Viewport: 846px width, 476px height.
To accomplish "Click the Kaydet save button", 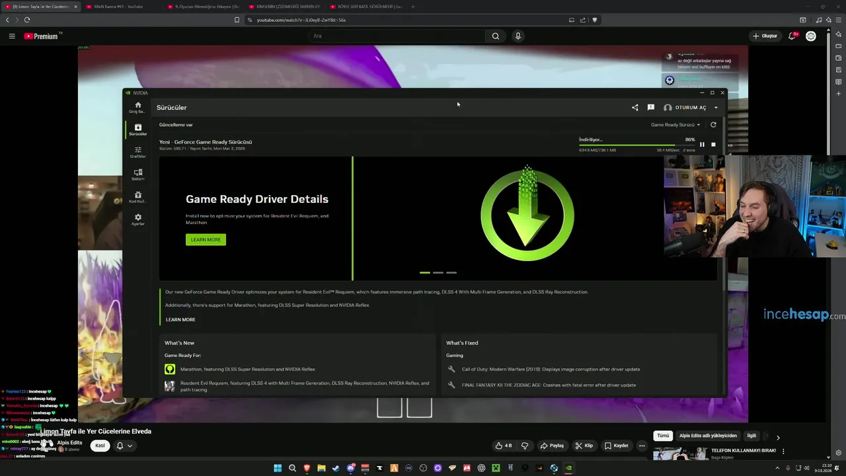I will point(617,446).
